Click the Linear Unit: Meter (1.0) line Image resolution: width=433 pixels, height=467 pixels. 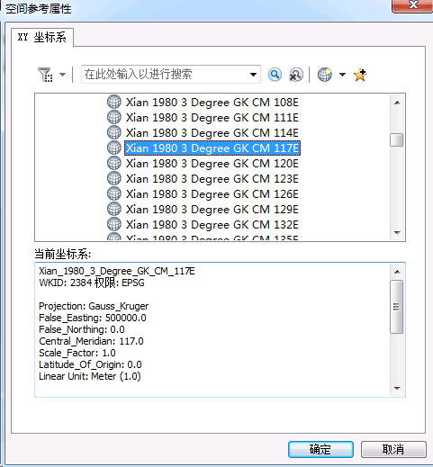90,376
